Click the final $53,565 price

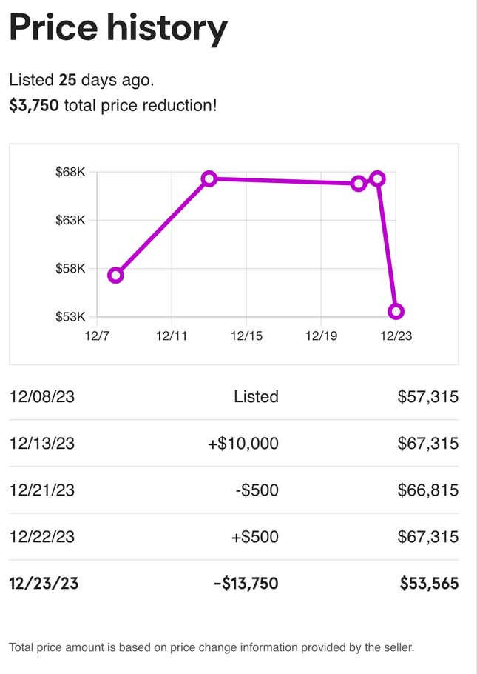429,584
